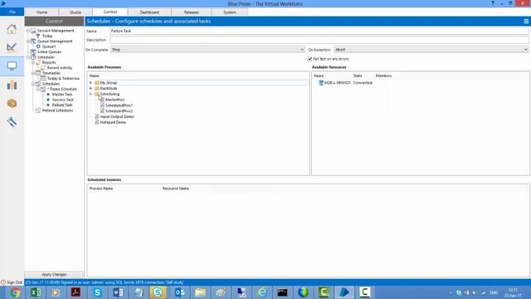531x299 pixels.
Task: Switch to Blue Prism taskbar icon
Action: tap(344, 292)
